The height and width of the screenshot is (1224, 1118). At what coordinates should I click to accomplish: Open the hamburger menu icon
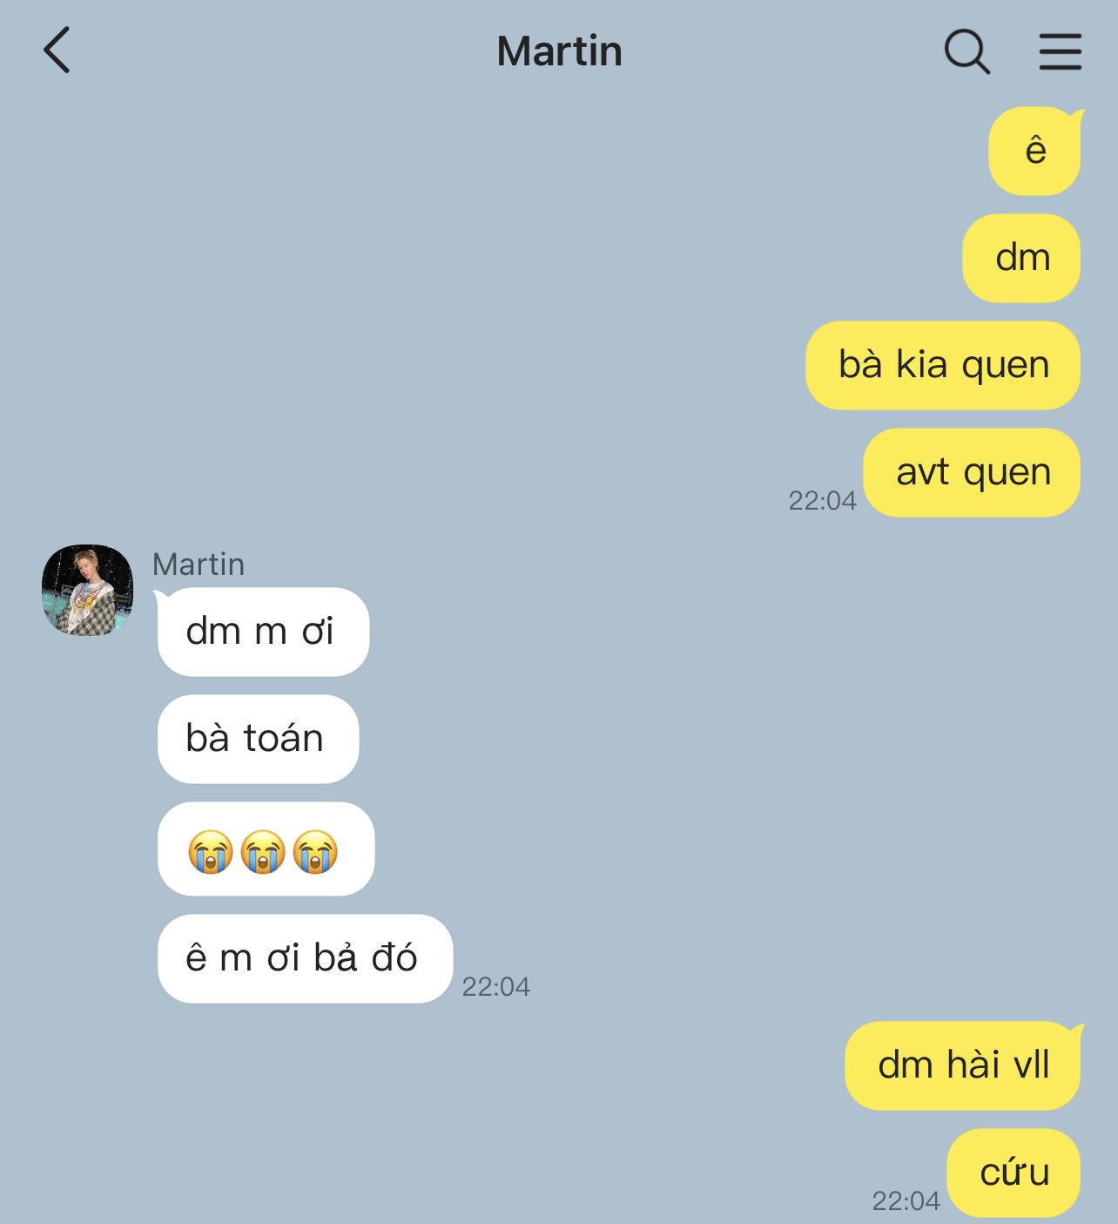coord(1061,51)
